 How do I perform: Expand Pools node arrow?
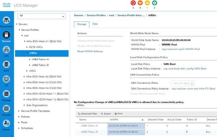click(x=19, y=123)
